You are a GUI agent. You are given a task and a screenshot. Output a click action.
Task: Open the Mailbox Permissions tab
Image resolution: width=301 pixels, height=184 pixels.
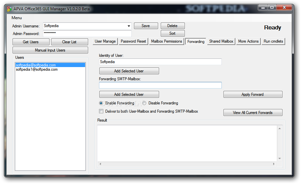tap(167, 41)
